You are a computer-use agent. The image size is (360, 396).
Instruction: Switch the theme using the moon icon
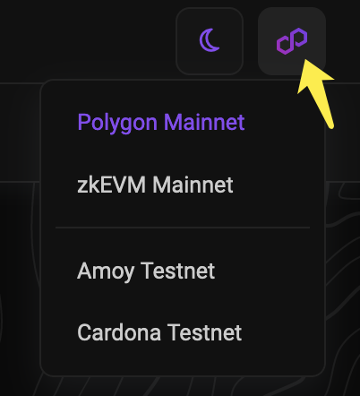click(210, 41)
